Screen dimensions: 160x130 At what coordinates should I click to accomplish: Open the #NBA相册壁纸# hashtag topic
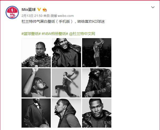[x=55, y=34]
